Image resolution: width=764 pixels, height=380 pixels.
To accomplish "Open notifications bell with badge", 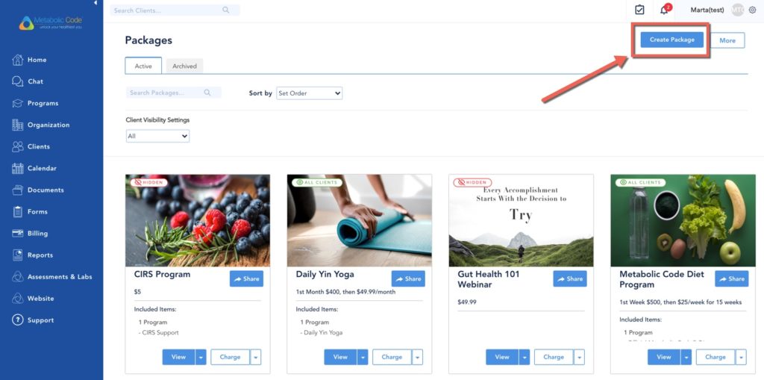I will [664, 10].
